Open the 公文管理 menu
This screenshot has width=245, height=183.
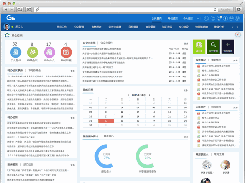pyautogui.click(x=79, y=27)
